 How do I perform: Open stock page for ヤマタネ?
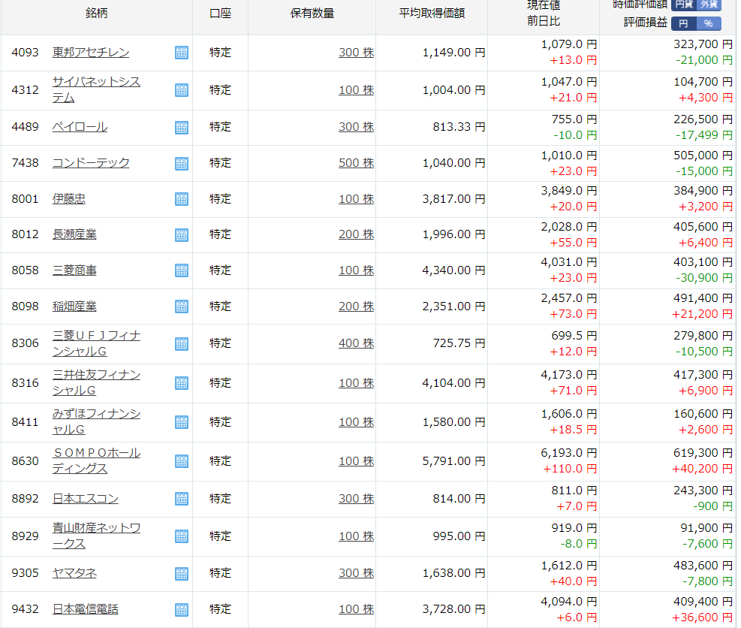(x=74, y=572)
